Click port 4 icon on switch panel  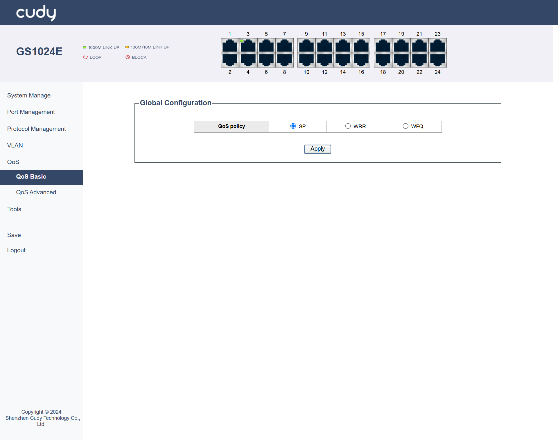[x=248, y=60]
